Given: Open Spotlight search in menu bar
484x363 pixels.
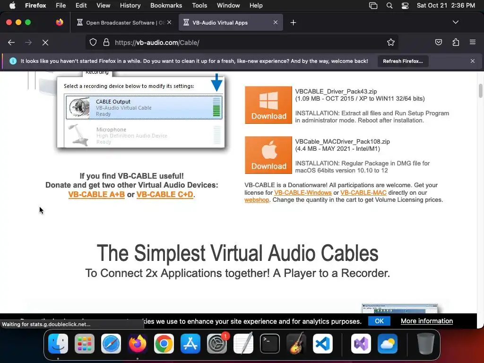Looking at the screenshot, I should pyautogui.click(x=389, y=6).
